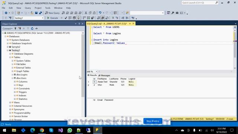Viewport: 238px width, 134px height.
Task: Refresh the Object Explorer tree
Action: coord(32,29)
